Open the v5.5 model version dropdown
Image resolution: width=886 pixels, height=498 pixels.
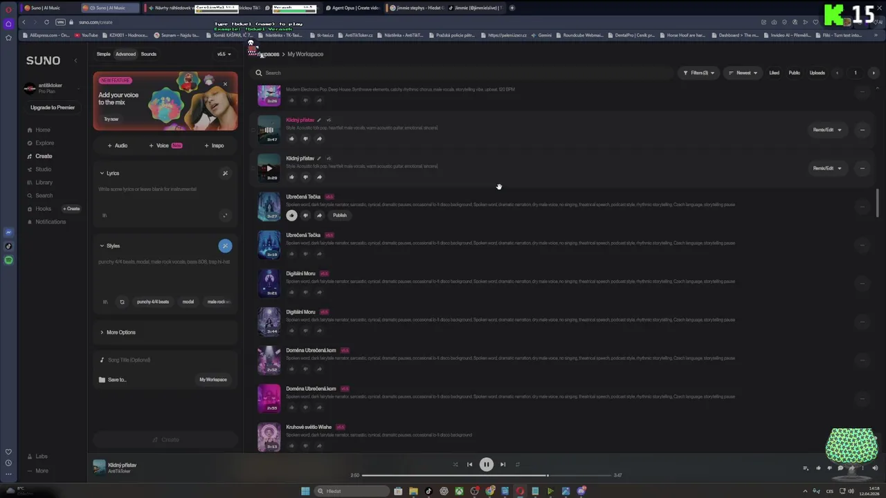(x=224, y=54)
